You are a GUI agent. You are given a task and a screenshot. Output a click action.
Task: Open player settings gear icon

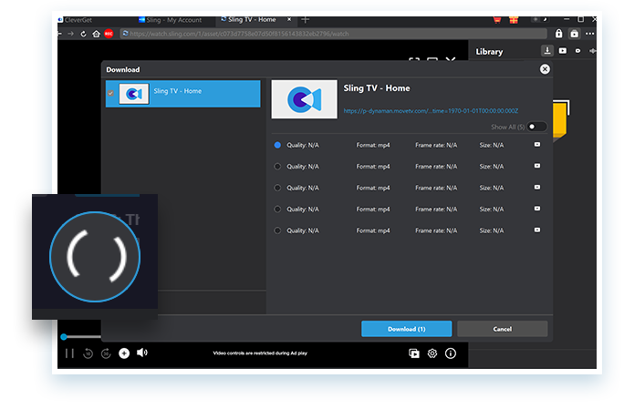tap(432, 353)
